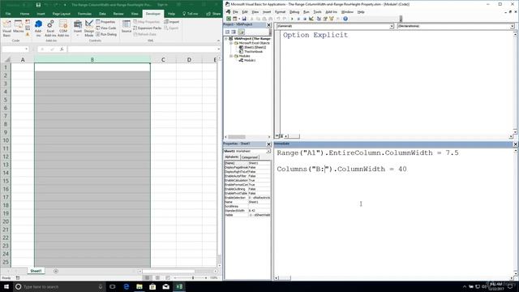
Task: Click Import in the XML group
Action: (172, 22)
